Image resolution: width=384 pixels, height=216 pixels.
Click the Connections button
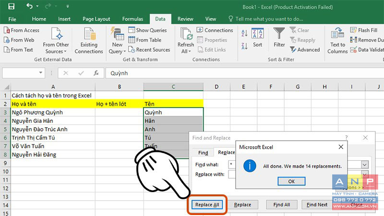pyautogui.click(x=215, y=30)
